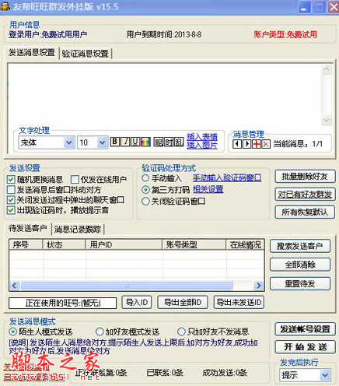Toggle 随机更换消息 checkbox
Image resolution: width=339 pixels, height=386 pixels.
(x=11, y=179)
